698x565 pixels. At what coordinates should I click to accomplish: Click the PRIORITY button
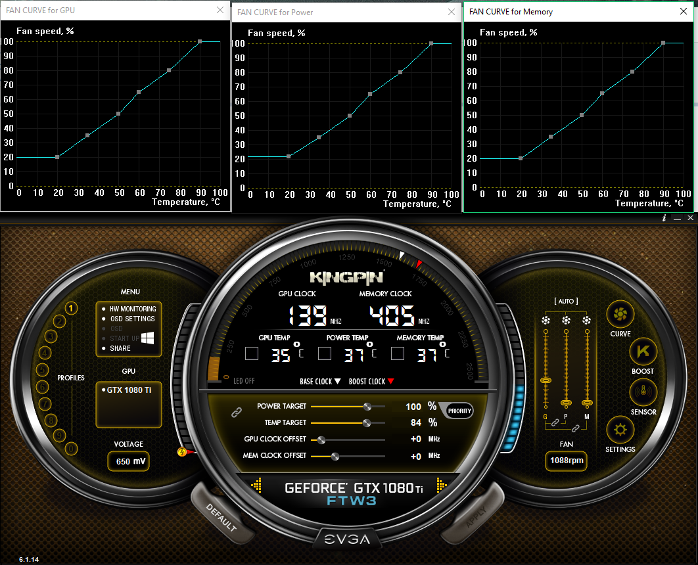[x=459, y=411]
